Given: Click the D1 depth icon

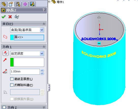Looking at the screenshot, I should [5, 71].
